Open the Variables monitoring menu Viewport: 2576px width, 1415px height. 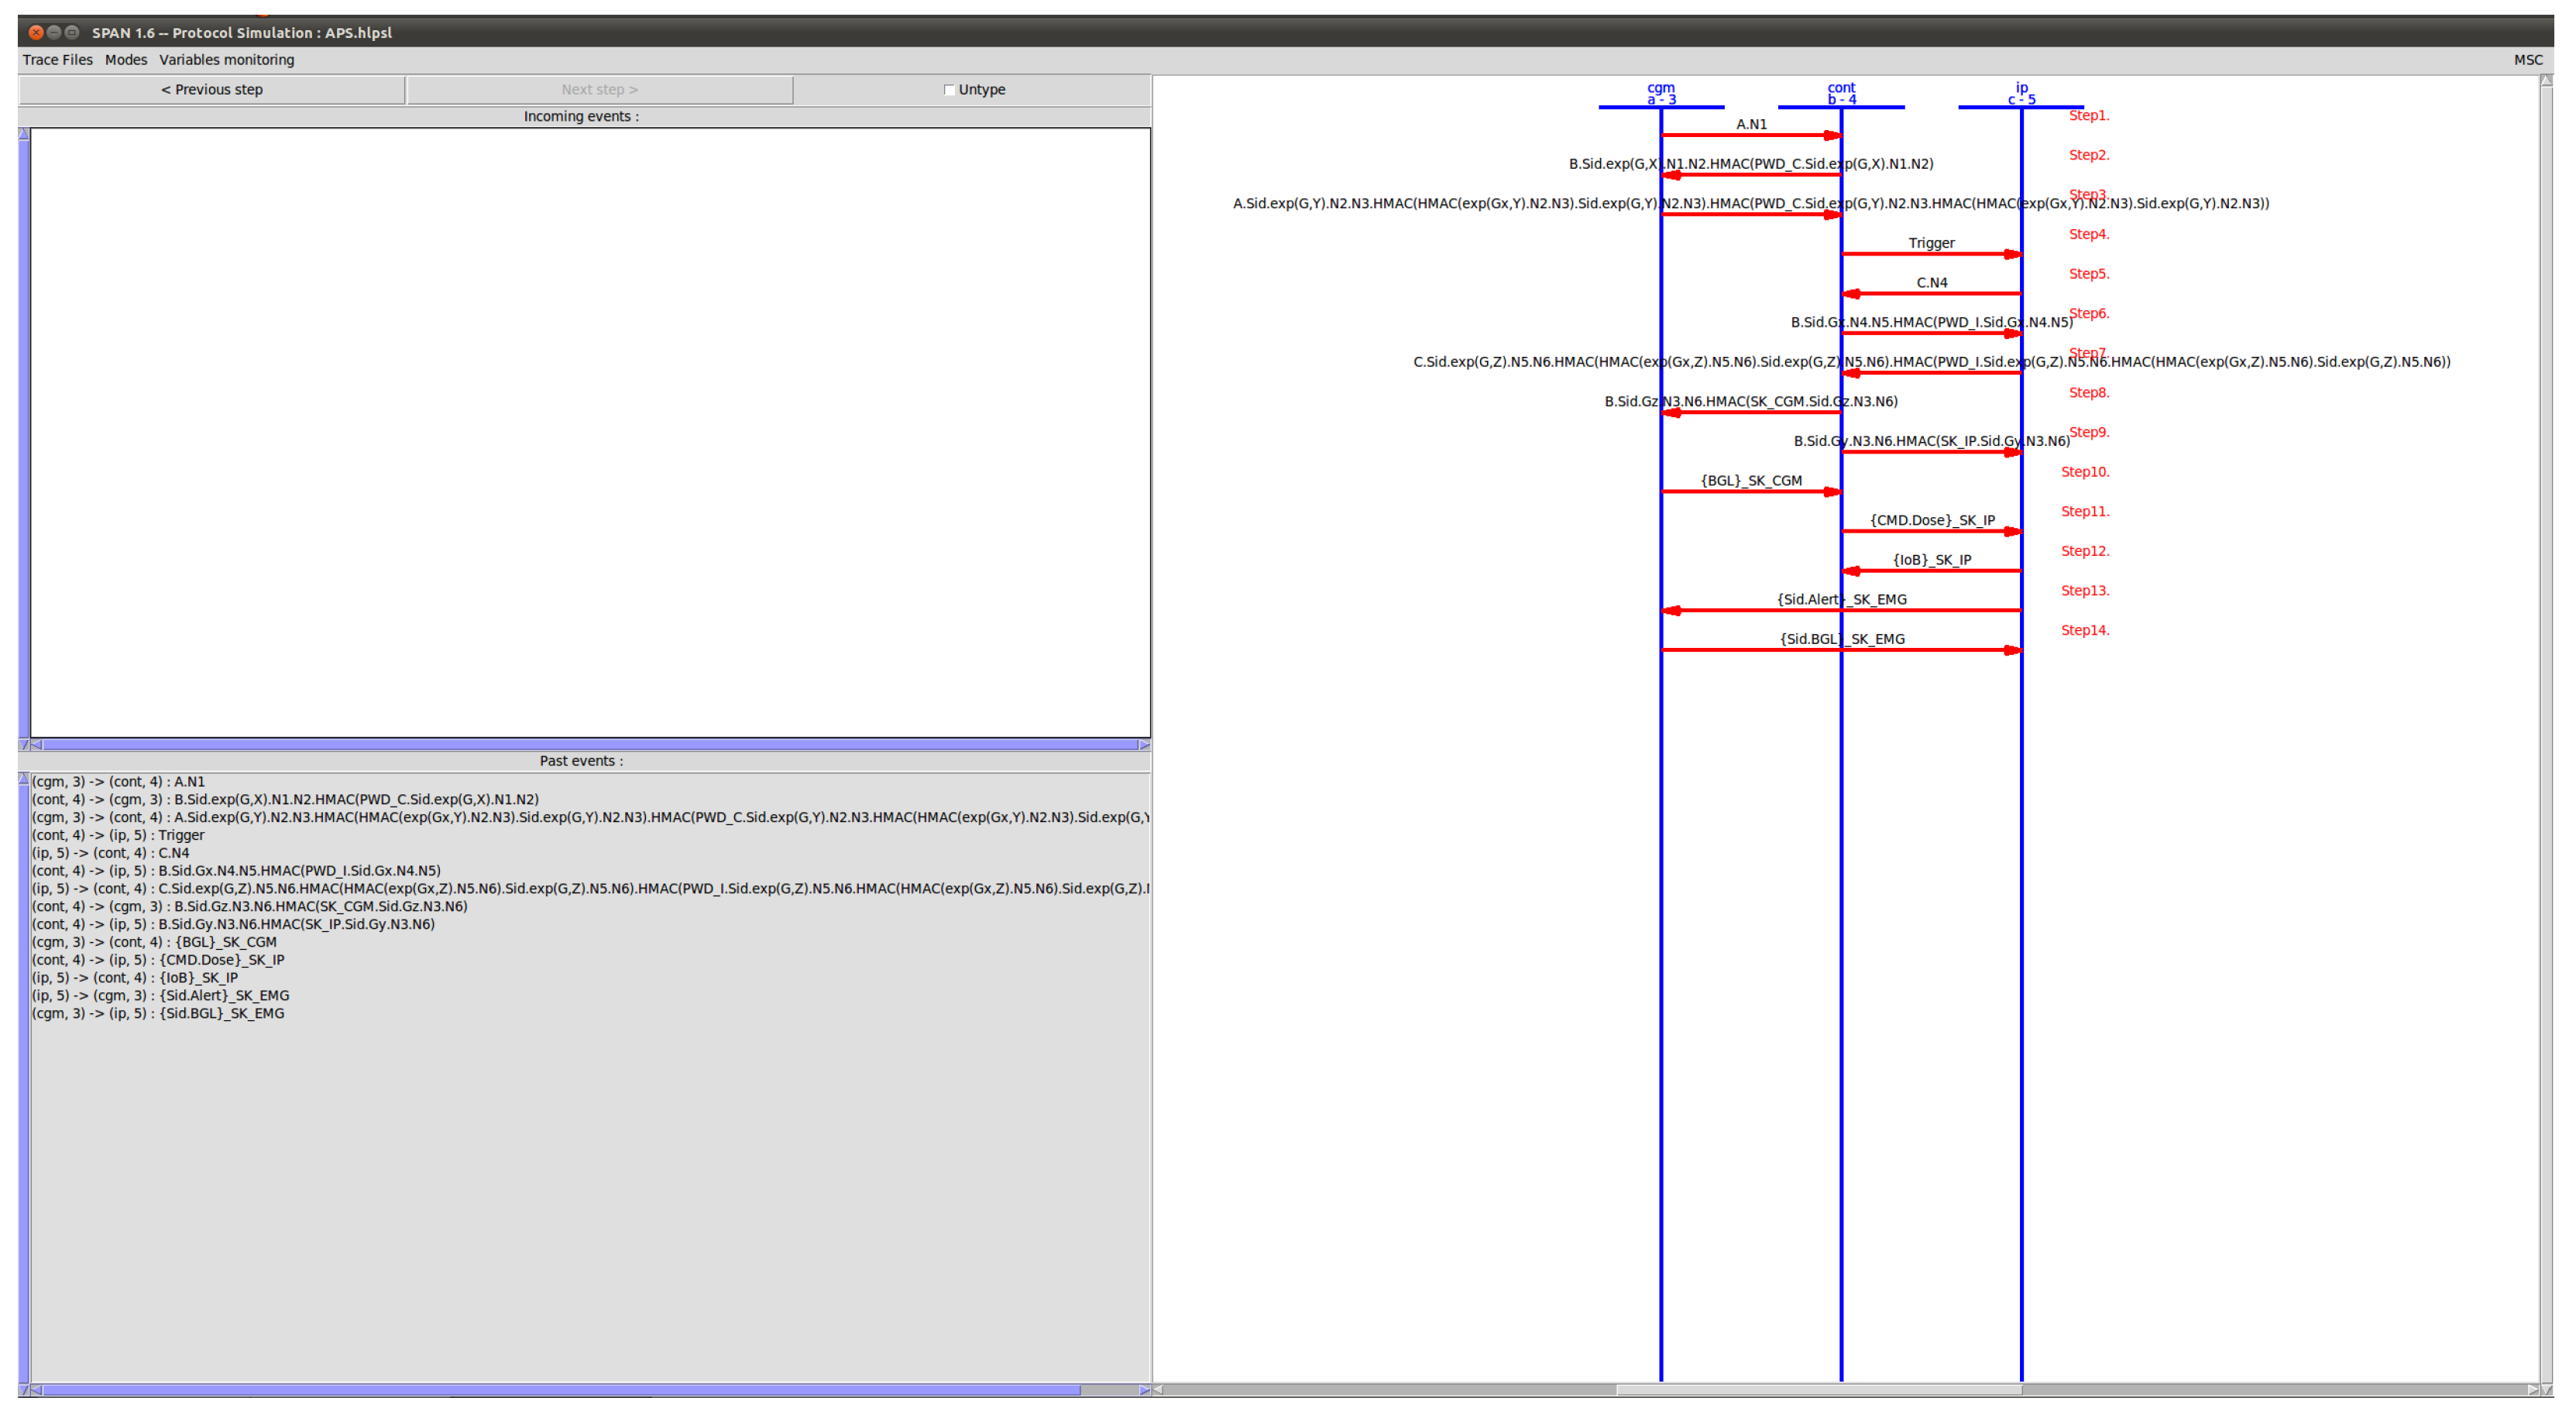click(x=226, y=60)
